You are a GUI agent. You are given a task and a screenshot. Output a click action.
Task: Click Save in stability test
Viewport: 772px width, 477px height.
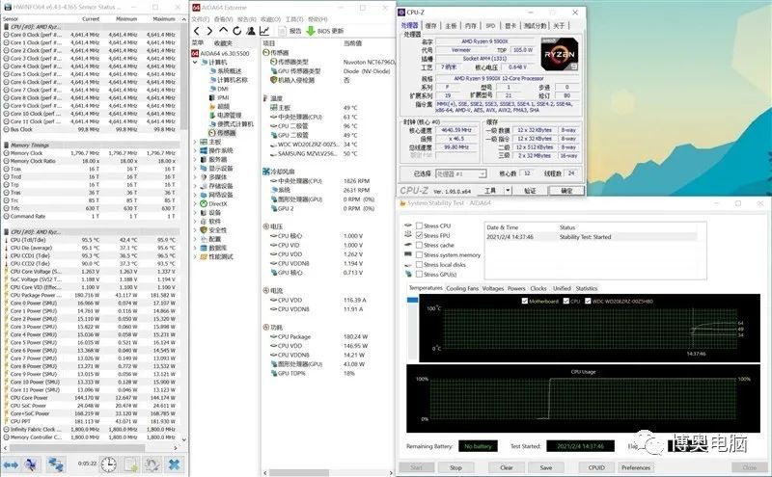(x=546, y=467)
